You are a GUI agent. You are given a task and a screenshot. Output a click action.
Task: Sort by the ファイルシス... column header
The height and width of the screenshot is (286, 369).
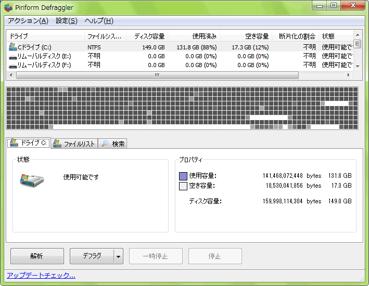[x=105, y=36]
